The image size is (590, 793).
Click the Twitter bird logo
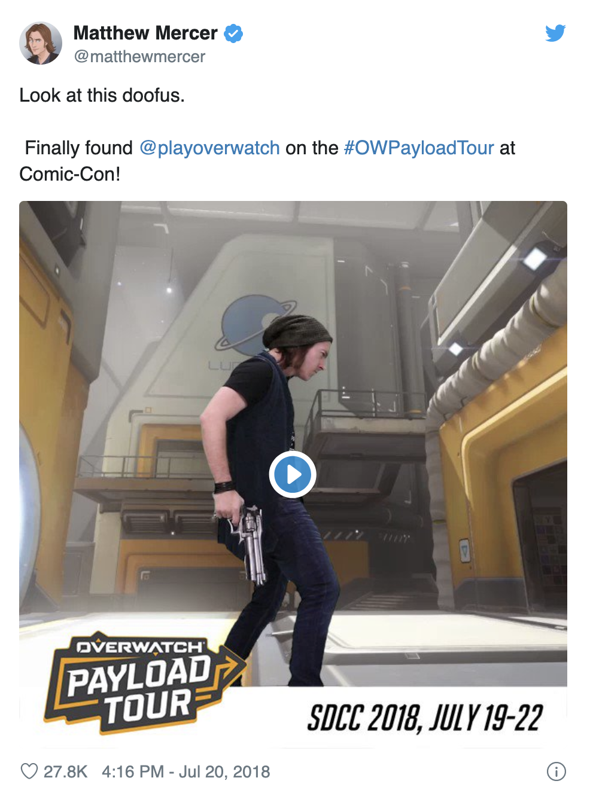555,33
